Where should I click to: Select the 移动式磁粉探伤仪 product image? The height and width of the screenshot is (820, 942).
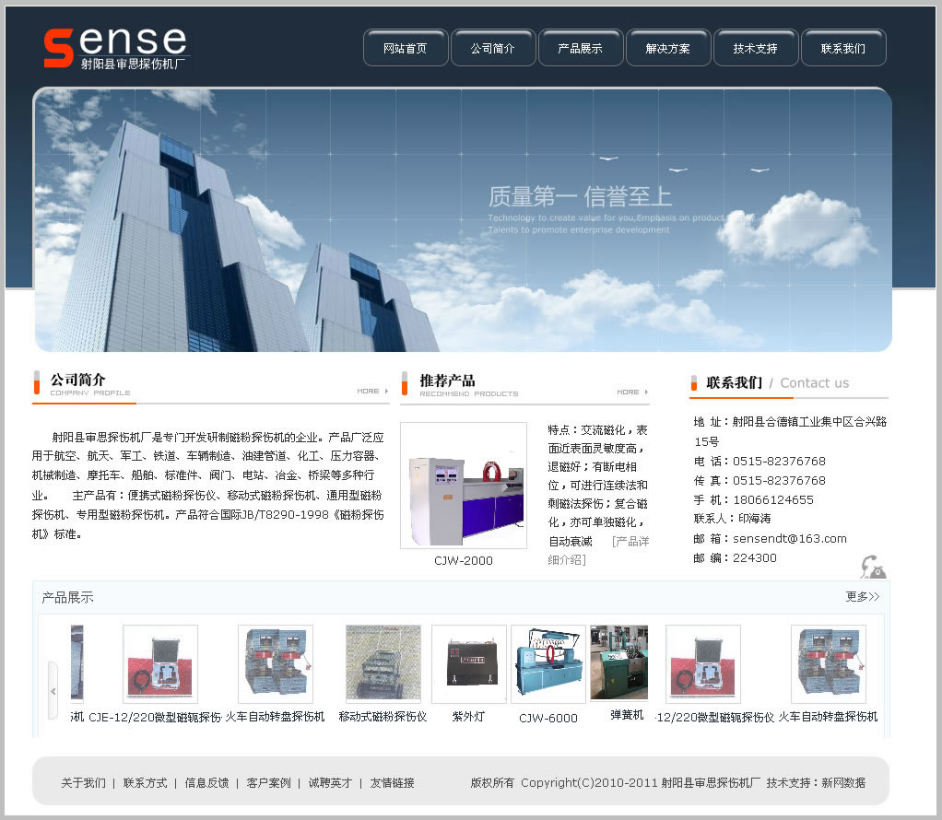(383, 663)
